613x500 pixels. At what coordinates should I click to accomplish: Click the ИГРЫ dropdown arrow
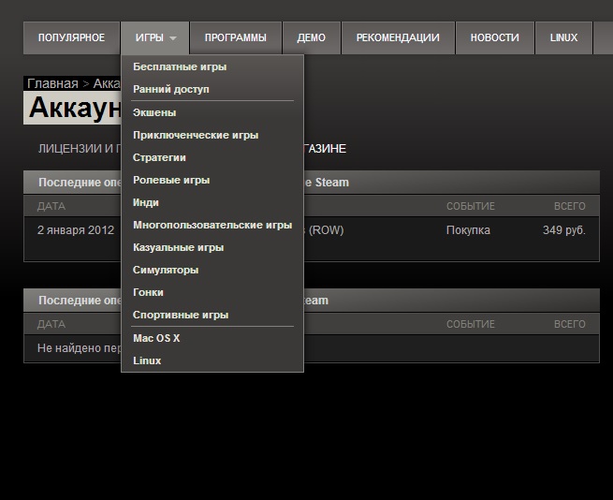coord(172,38)
